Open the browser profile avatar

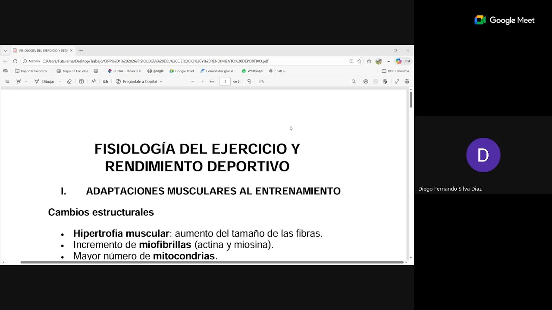(x=379, y=61)
